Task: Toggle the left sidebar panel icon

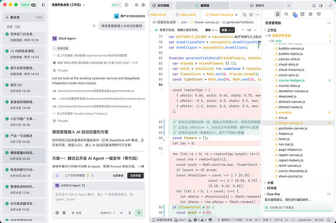Action: point(43,5)
